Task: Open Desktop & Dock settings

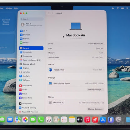Action: (27, 64)
